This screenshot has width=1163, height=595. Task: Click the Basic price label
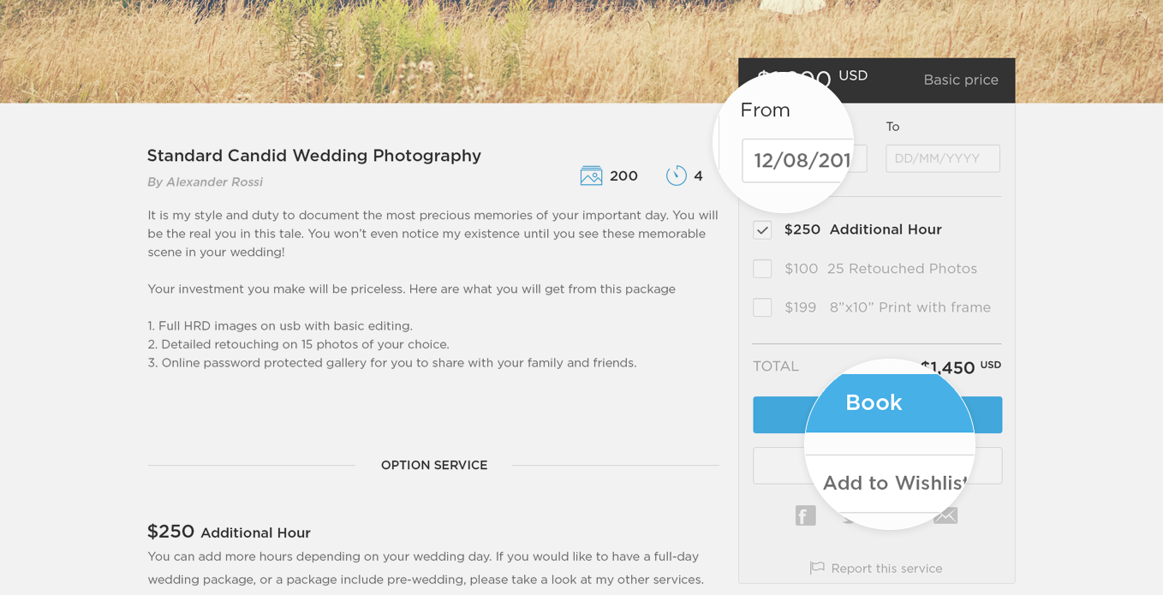tap(961, 80)
